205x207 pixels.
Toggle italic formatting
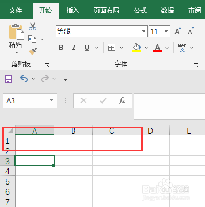74,48
